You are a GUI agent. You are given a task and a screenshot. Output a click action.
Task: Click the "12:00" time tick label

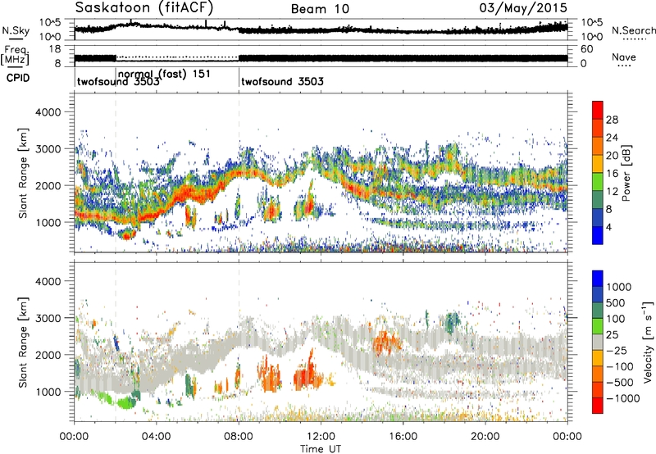pos(321,437)
